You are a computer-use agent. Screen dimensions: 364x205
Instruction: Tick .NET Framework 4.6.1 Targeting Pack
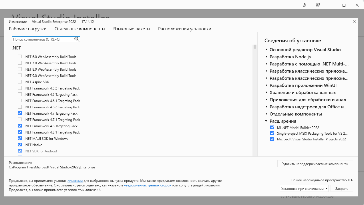click(x=20, y=101)
